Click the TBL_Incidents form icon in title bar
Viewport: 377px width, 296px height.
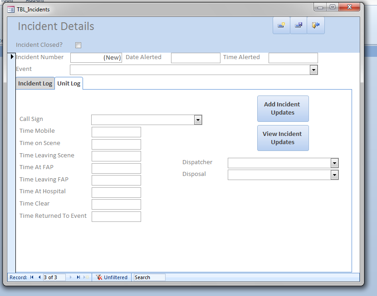(11, 10)
